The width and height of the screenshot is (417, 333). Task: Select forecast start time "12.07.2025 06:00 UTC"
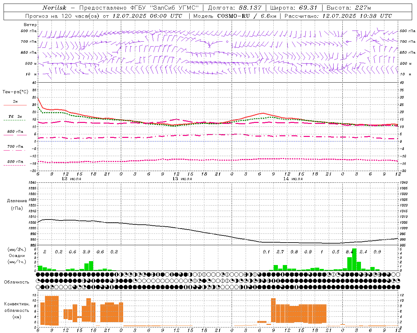147,16
